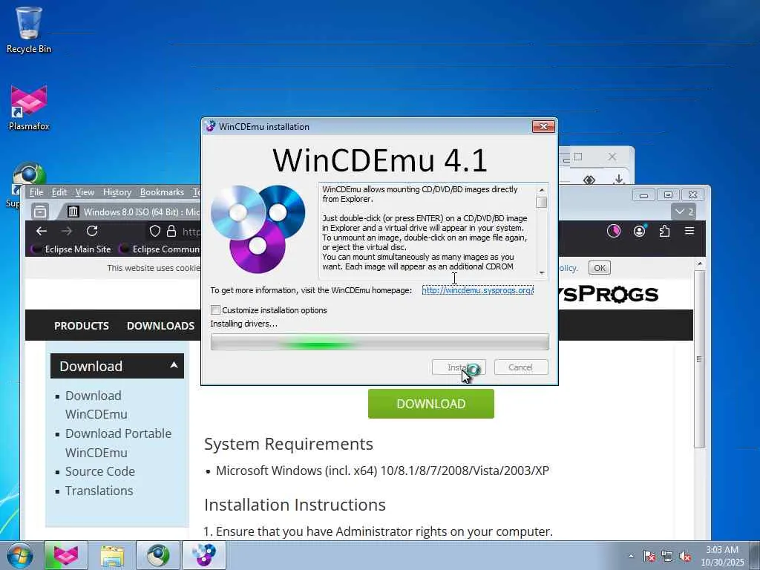Open Source Code sidebar link

point(100,471)
